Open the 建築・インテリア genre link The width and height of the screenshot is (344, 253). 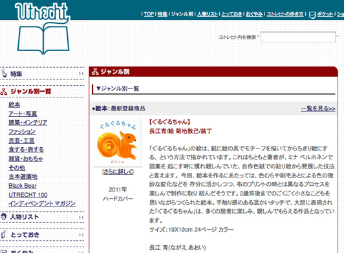[x=28, y=123]
